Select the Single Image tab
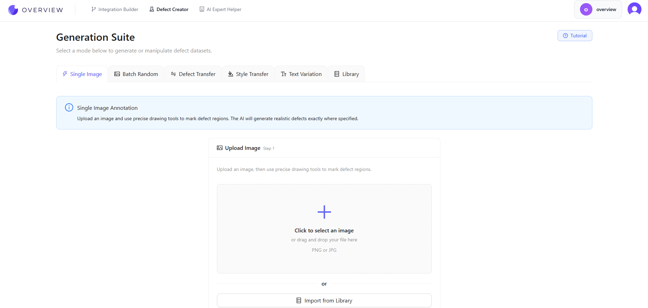Screen dimensions: 648x308 (82, 74)
